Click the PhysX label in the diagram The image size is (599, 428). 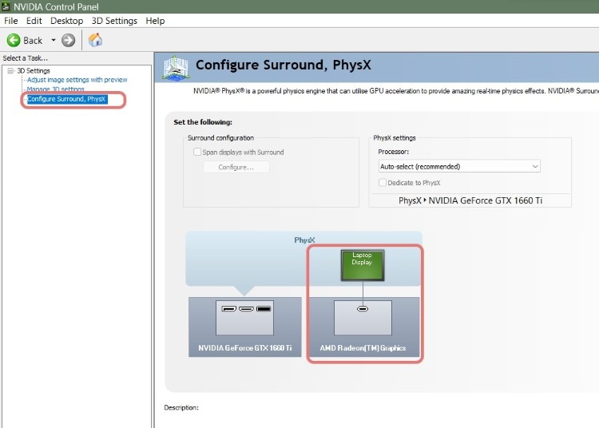[x=304, y=240]
